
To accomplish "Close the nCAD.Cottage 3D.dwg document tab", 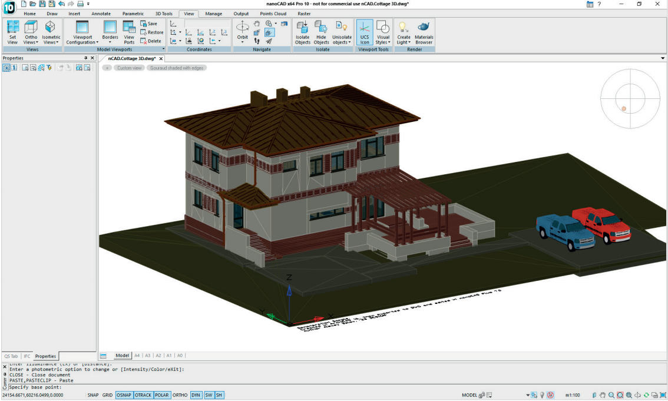I will (x=161, y=59).
